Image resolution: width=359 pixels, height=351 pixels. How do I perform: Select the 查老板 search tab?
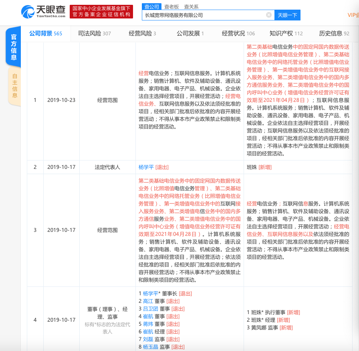171,6
